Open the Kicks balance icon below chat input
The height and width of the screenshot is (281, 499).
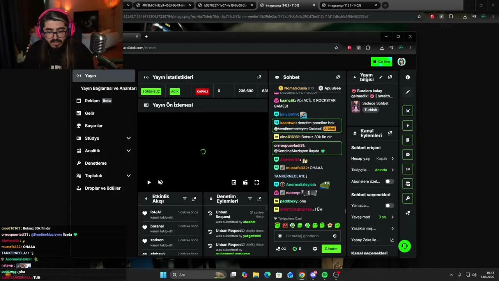point(297,249)
